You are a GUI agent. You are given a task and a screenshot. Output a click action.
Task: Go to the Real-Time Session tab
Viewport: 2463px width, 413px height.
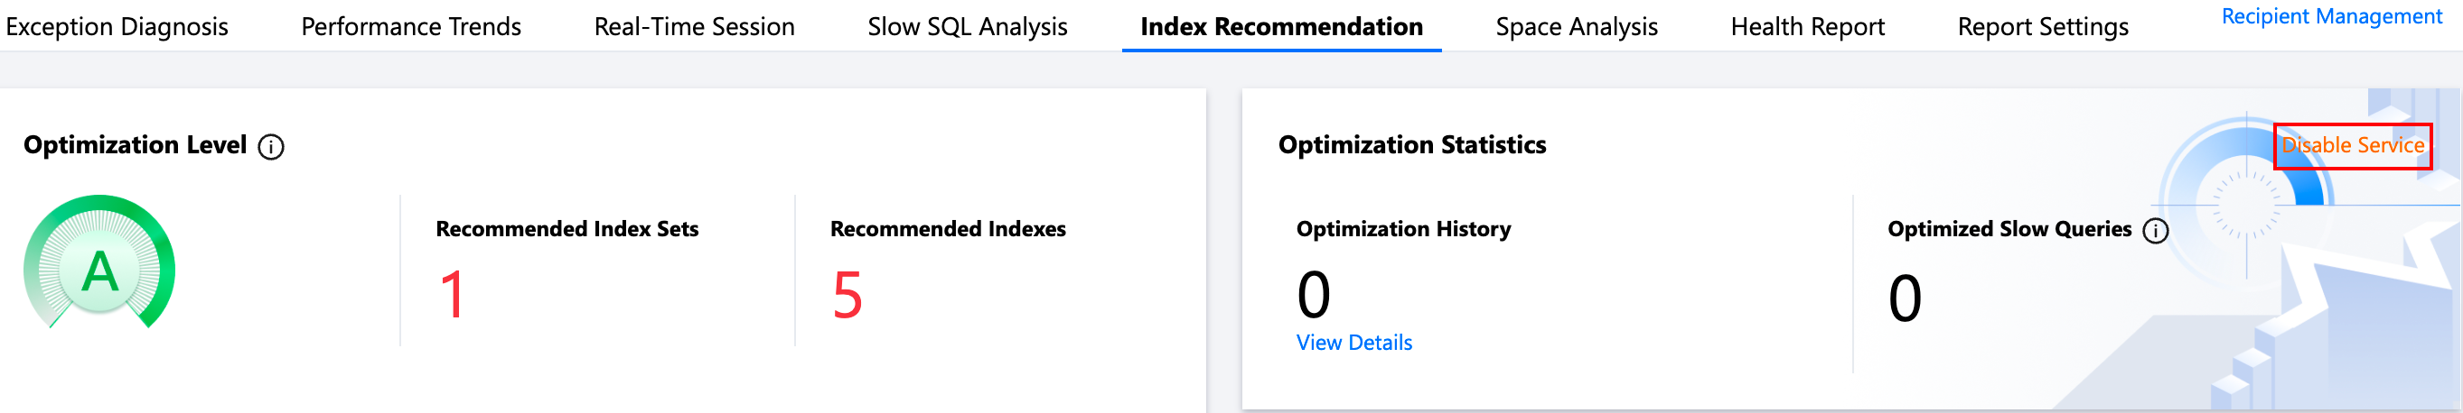694,27
